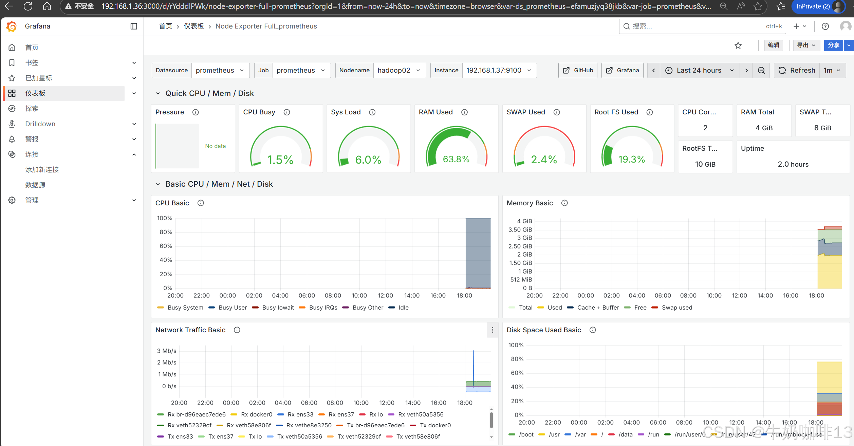Screen dimensions: 854x446
Task: Open 探索 in the sidebar menu
Action: pos(32,109)
